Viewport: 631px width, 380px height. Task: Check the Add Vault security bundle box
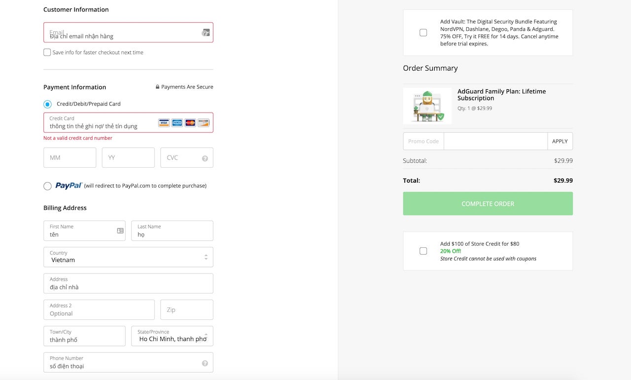(x=423, y=33)
